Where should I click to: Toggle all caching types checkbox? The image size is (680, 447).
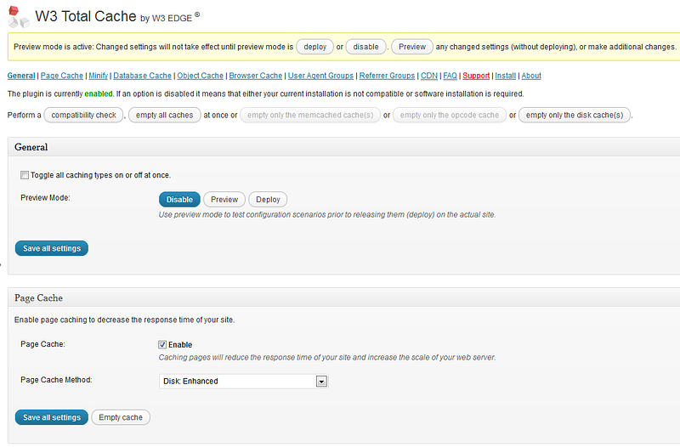(x=25, y=175)
